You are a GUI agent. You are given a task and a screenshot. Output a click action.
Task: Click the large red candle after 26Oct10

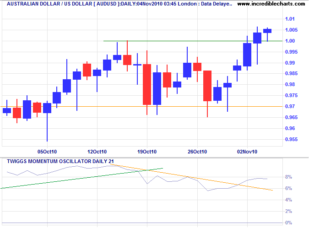pyautogui.click(x=207, y=86)
